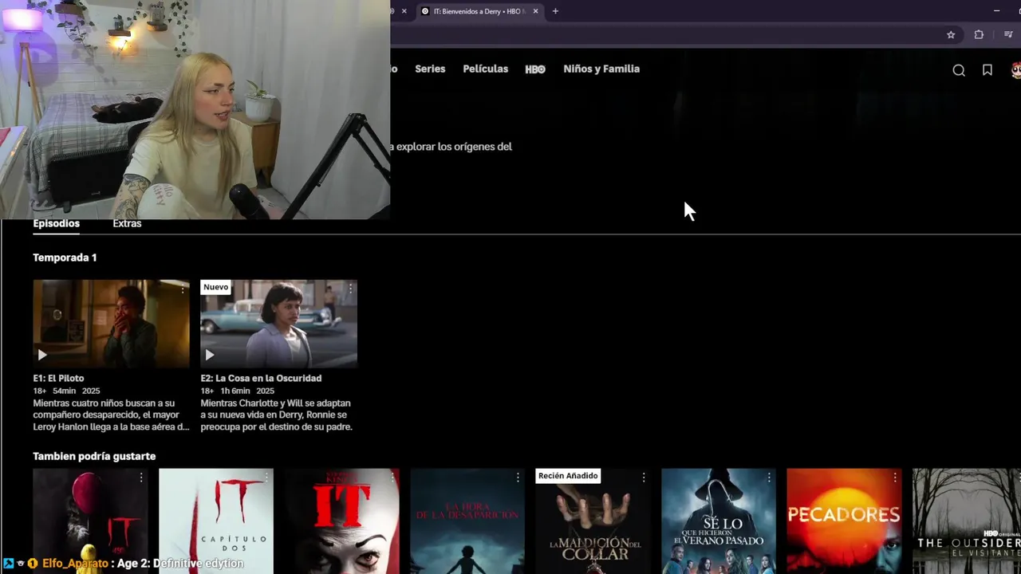
Task: Open options on Pecadores poster
Action: [x=895, y=478]
